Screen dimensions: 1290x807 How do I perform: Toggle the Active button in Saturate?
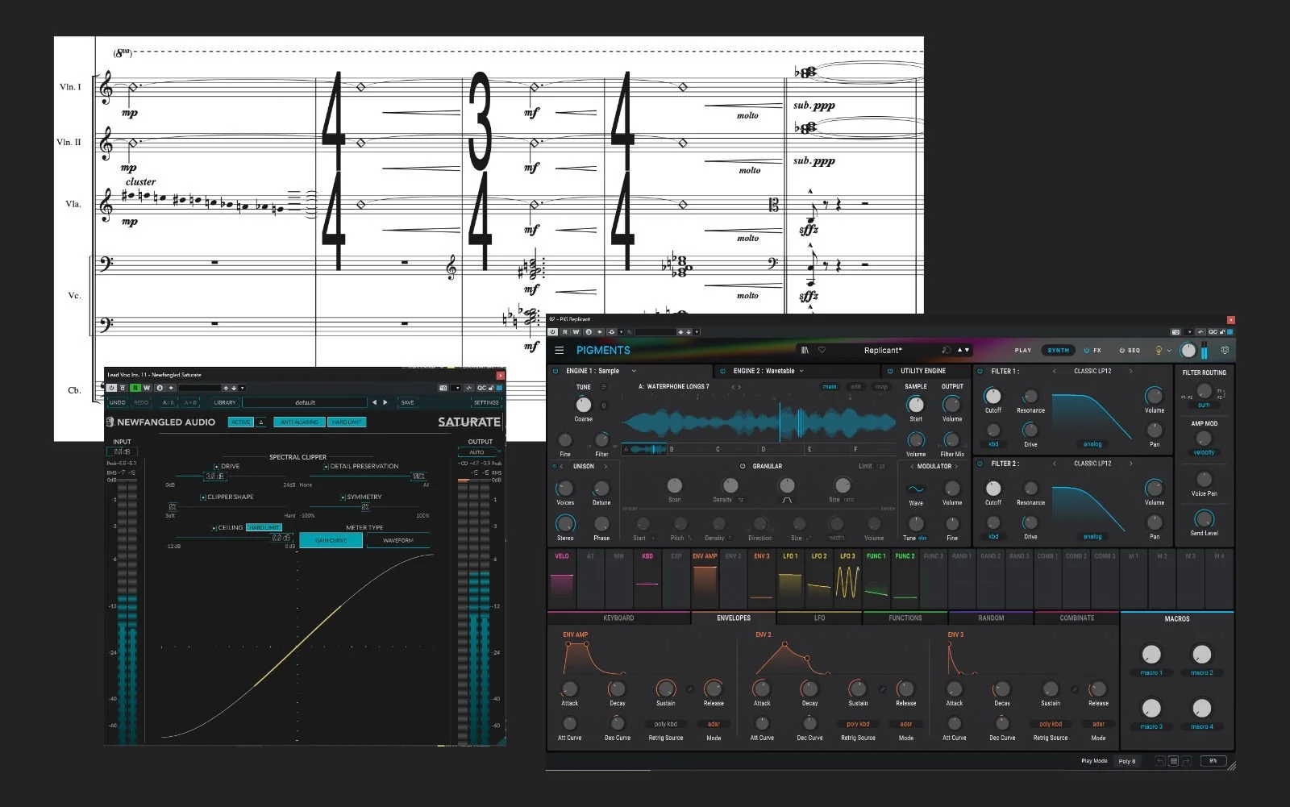240,422
